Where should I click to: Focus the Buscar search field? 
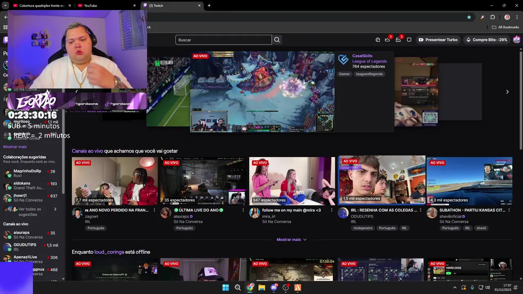(224, 40)
